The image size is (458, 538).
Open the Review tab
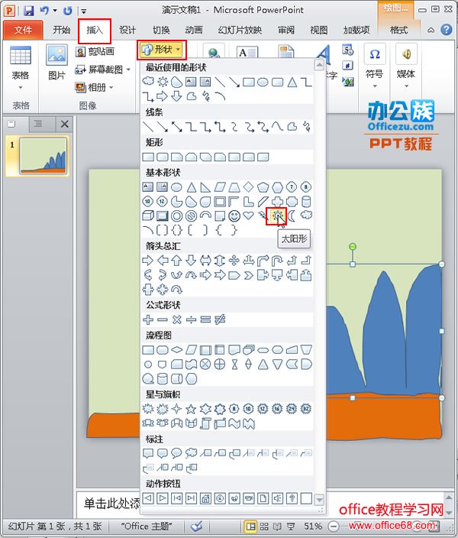[285, 31]
